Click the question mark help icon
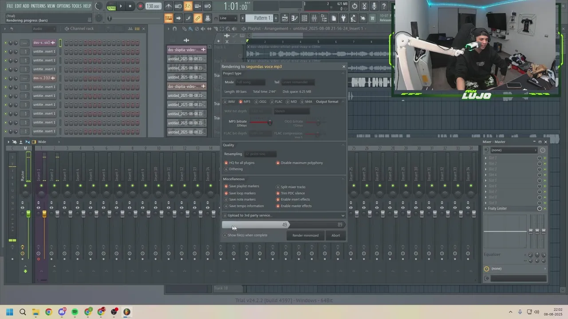This screenshot has width=568, height=319. (x=384, y=6)
